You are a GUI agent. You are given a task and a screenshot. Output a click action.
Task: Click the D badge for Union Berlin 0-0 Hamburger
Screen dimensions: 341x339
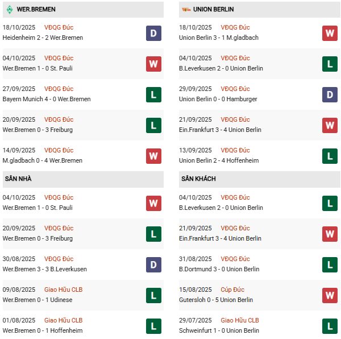[330, 94]
